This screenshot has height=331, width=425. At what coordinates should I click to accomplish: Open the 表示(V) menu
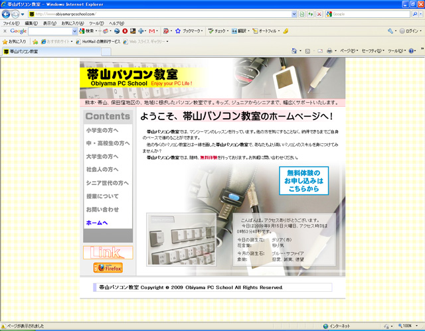50,23
